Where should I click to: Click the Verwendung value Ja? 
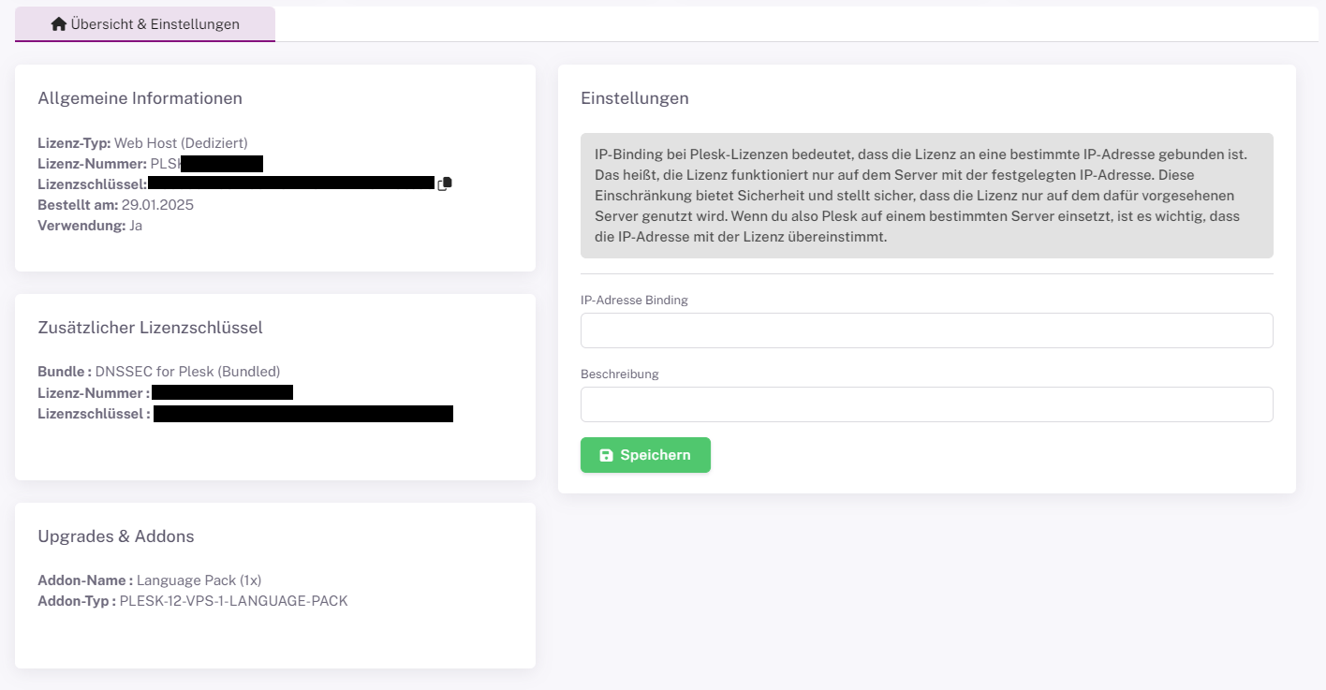[x=136, y=226]
